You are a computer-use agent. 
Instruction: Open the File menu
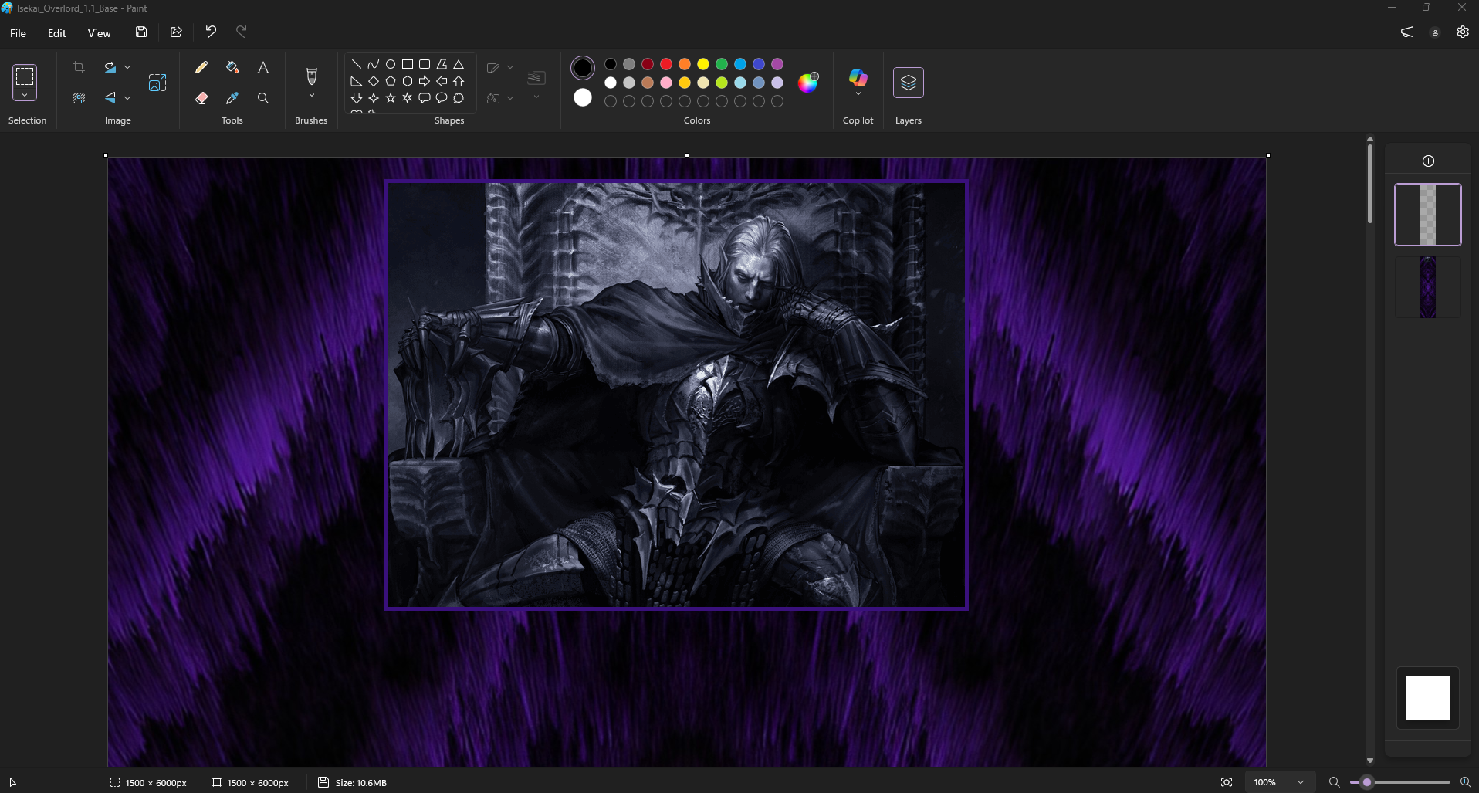click(x=18, y=33)
